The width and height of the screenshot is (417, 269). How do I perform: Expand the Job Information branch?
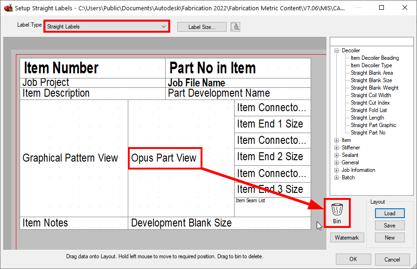pos(337,170)
